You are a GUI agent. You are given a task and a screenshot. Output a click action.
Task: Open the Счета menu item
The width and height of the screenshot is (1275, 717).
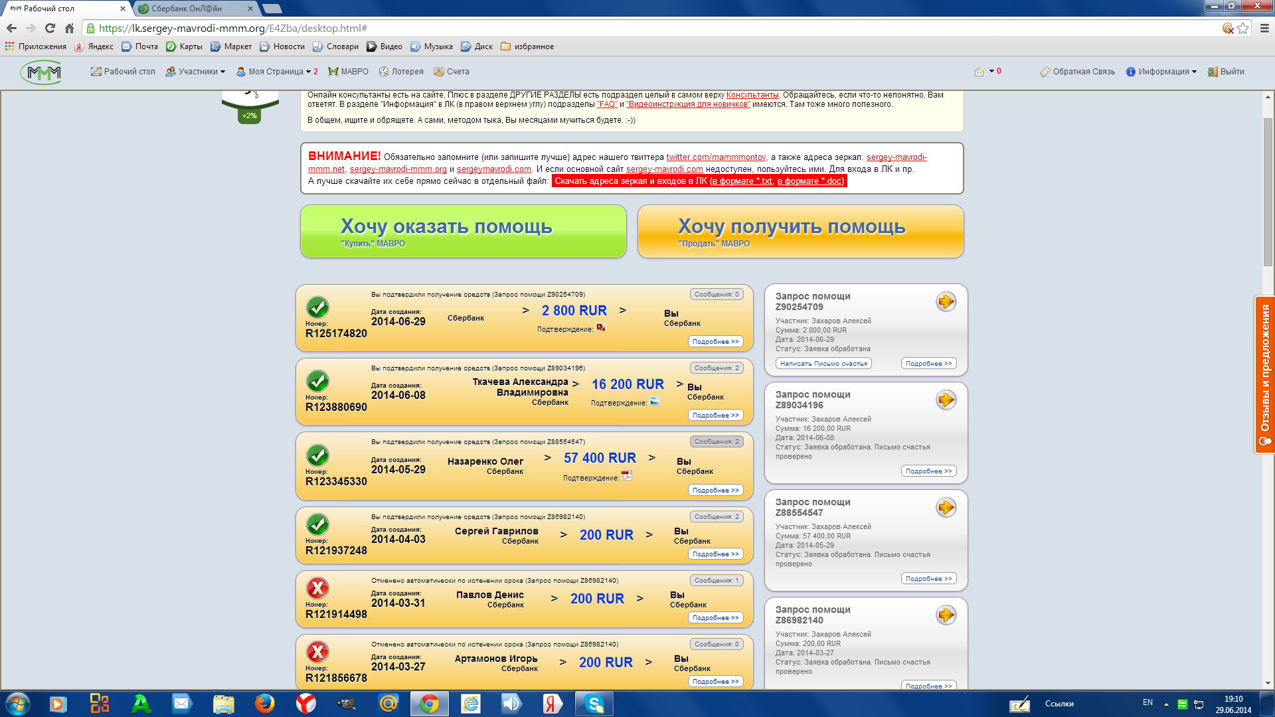pyautogui.click(x=452, y=72)
